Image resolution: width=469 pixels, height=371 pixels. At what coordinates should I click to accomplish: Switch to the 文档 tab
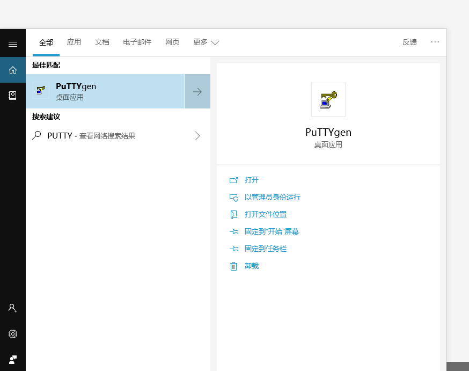pos(102,42)
